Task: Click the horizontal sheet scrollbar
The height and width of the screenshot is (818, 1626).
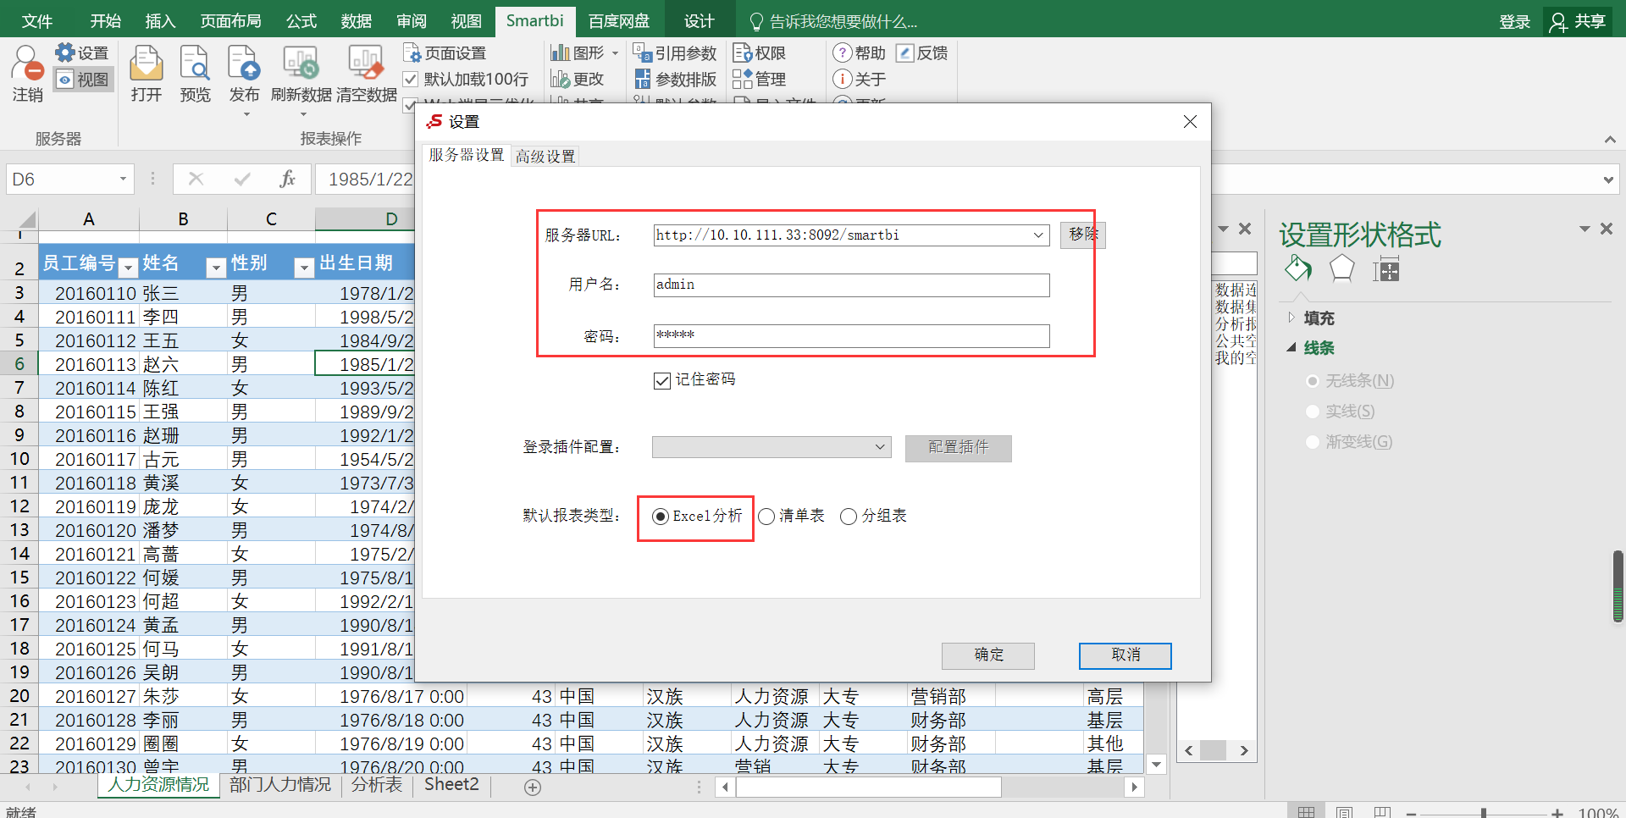Action: 869,788
